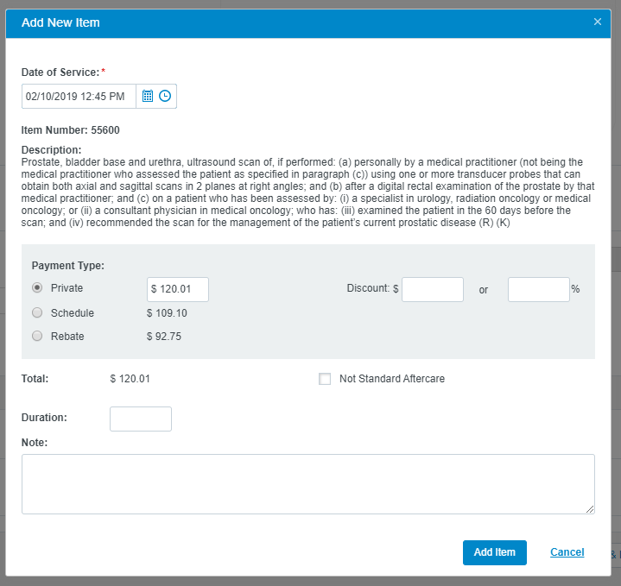Click the Schedule label
Image resolution: width=621 pixels, height=586 pixels.
(73, 313)
